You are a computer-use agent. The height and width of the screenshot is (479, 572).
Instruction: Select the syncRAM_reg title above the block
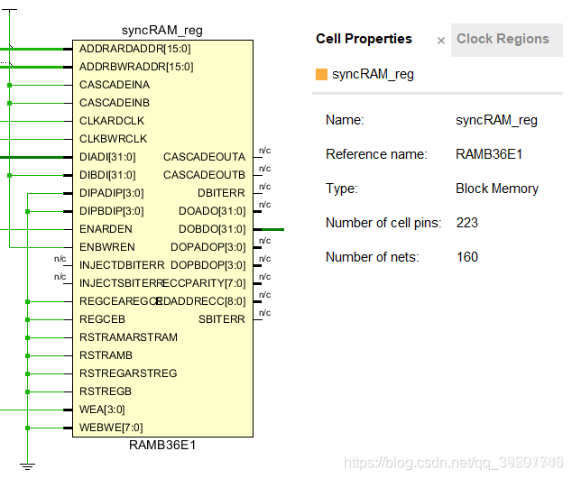click(x=162, y=30)
